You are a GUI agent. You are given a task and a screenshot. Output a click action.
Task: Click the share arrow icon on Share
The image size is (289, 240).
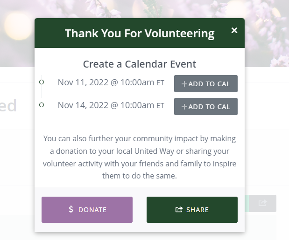[179, 209]
